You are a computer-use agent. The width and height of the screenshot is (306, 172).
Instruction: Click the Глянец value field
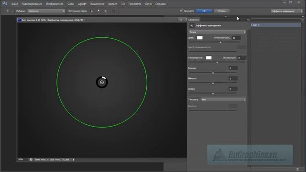pyautogui.click(x=233, y=68)
